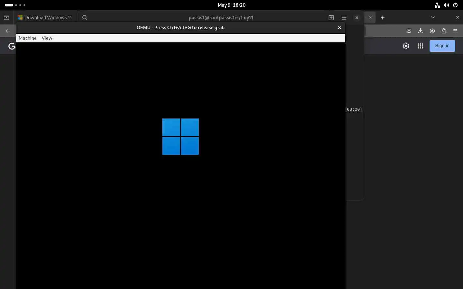Open the GNOME Activities overview

15,5
